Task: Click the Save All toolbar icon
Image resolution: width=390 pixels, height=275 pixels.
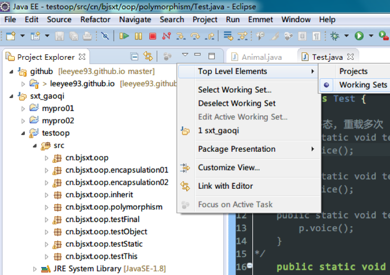Action: (x=74, y=36)
